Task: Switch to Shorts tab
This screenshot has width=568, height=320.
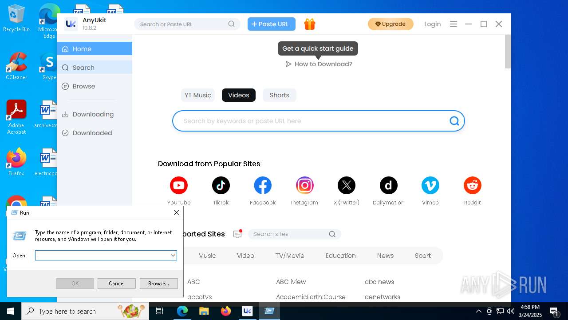Action: tap(280, 95)
